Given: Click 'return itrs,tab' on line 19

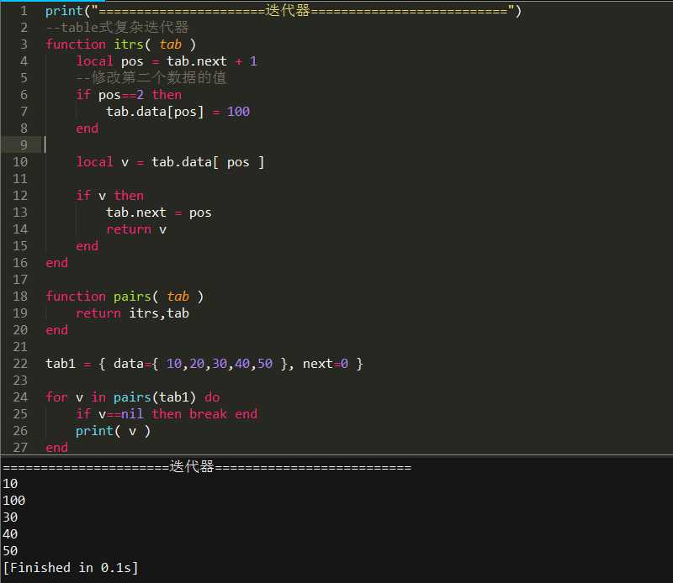Looking at the screenshot, I should click(x=132, y=313).
